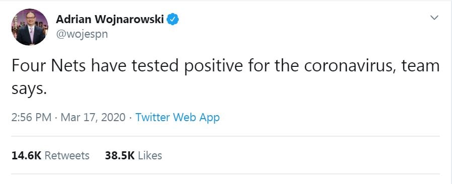The image size is (452, 184).
Task: Click the Likes label
Action: [x=150, y=155]
